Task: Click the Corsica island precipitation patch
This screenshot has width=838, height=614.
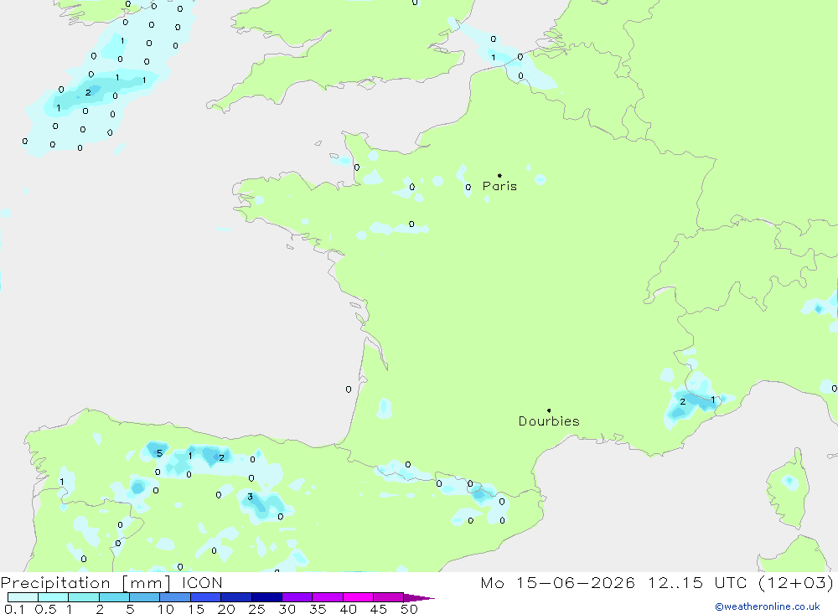Action: pyautogui.click(x=789, y=482)
